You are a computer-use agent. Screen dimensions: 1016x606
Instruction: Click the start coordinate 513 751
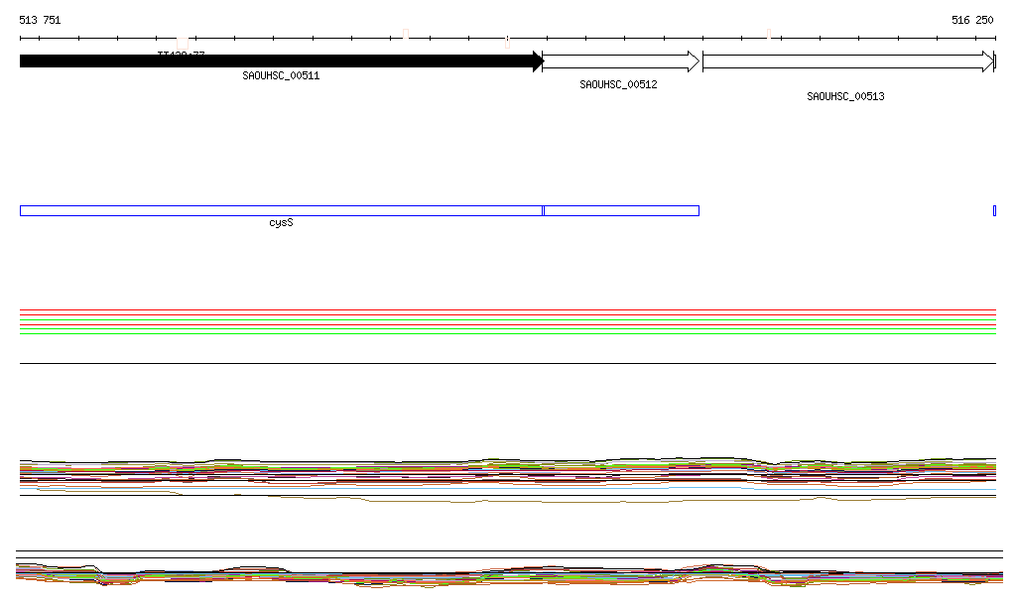click(40, 20)
